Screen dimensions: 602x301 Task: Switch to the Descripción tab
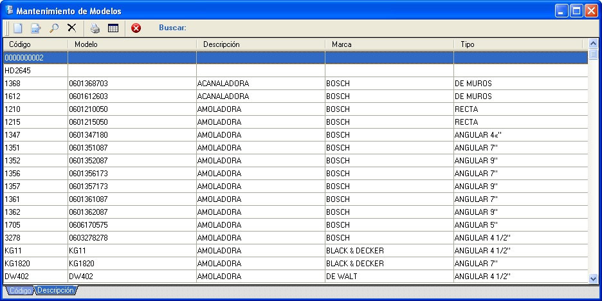pyautogui.click(x=55, y=291)
